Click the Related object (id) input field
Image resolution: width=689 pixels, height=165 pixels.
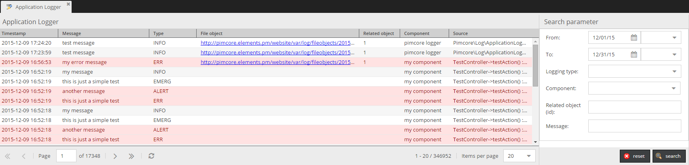point(634,107)
